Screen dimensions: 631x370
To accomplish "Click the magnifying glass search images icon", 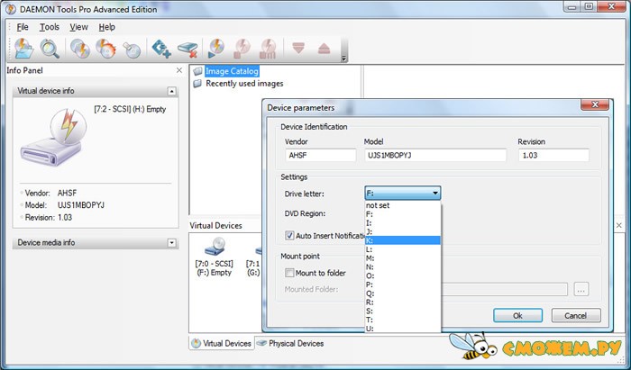I will point(50,49).
